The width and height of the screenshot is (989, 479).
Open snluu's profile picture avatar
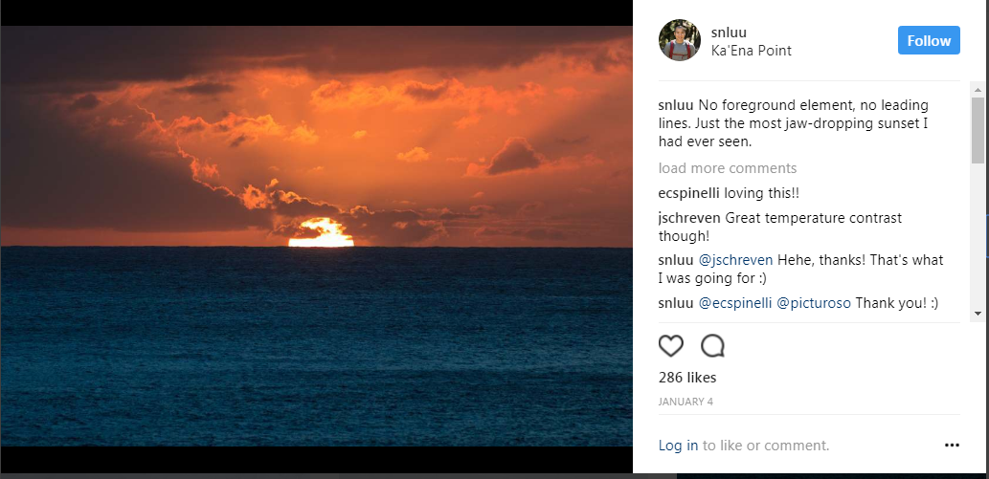click(x=680, y=40)
